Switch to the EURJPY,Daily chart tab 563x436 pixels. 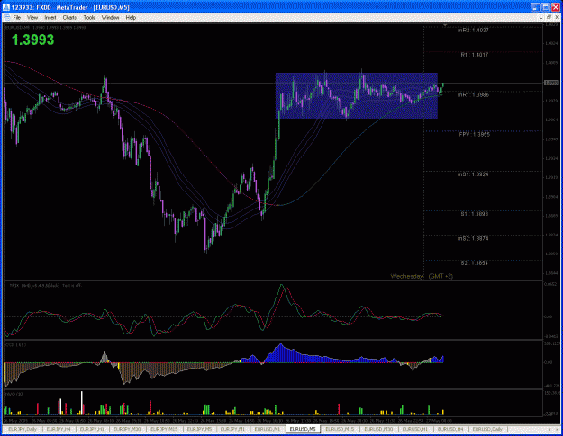(23, 429)
